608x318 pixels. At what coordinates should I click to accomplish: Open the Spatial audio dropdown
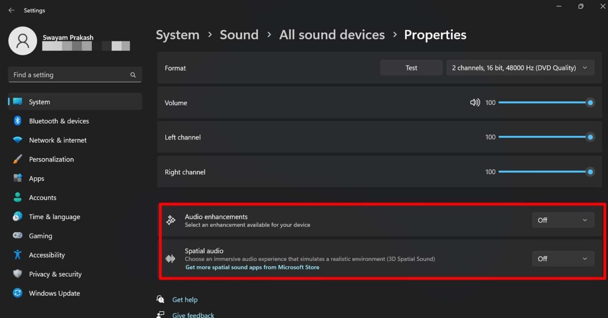[x=563, y=258]
